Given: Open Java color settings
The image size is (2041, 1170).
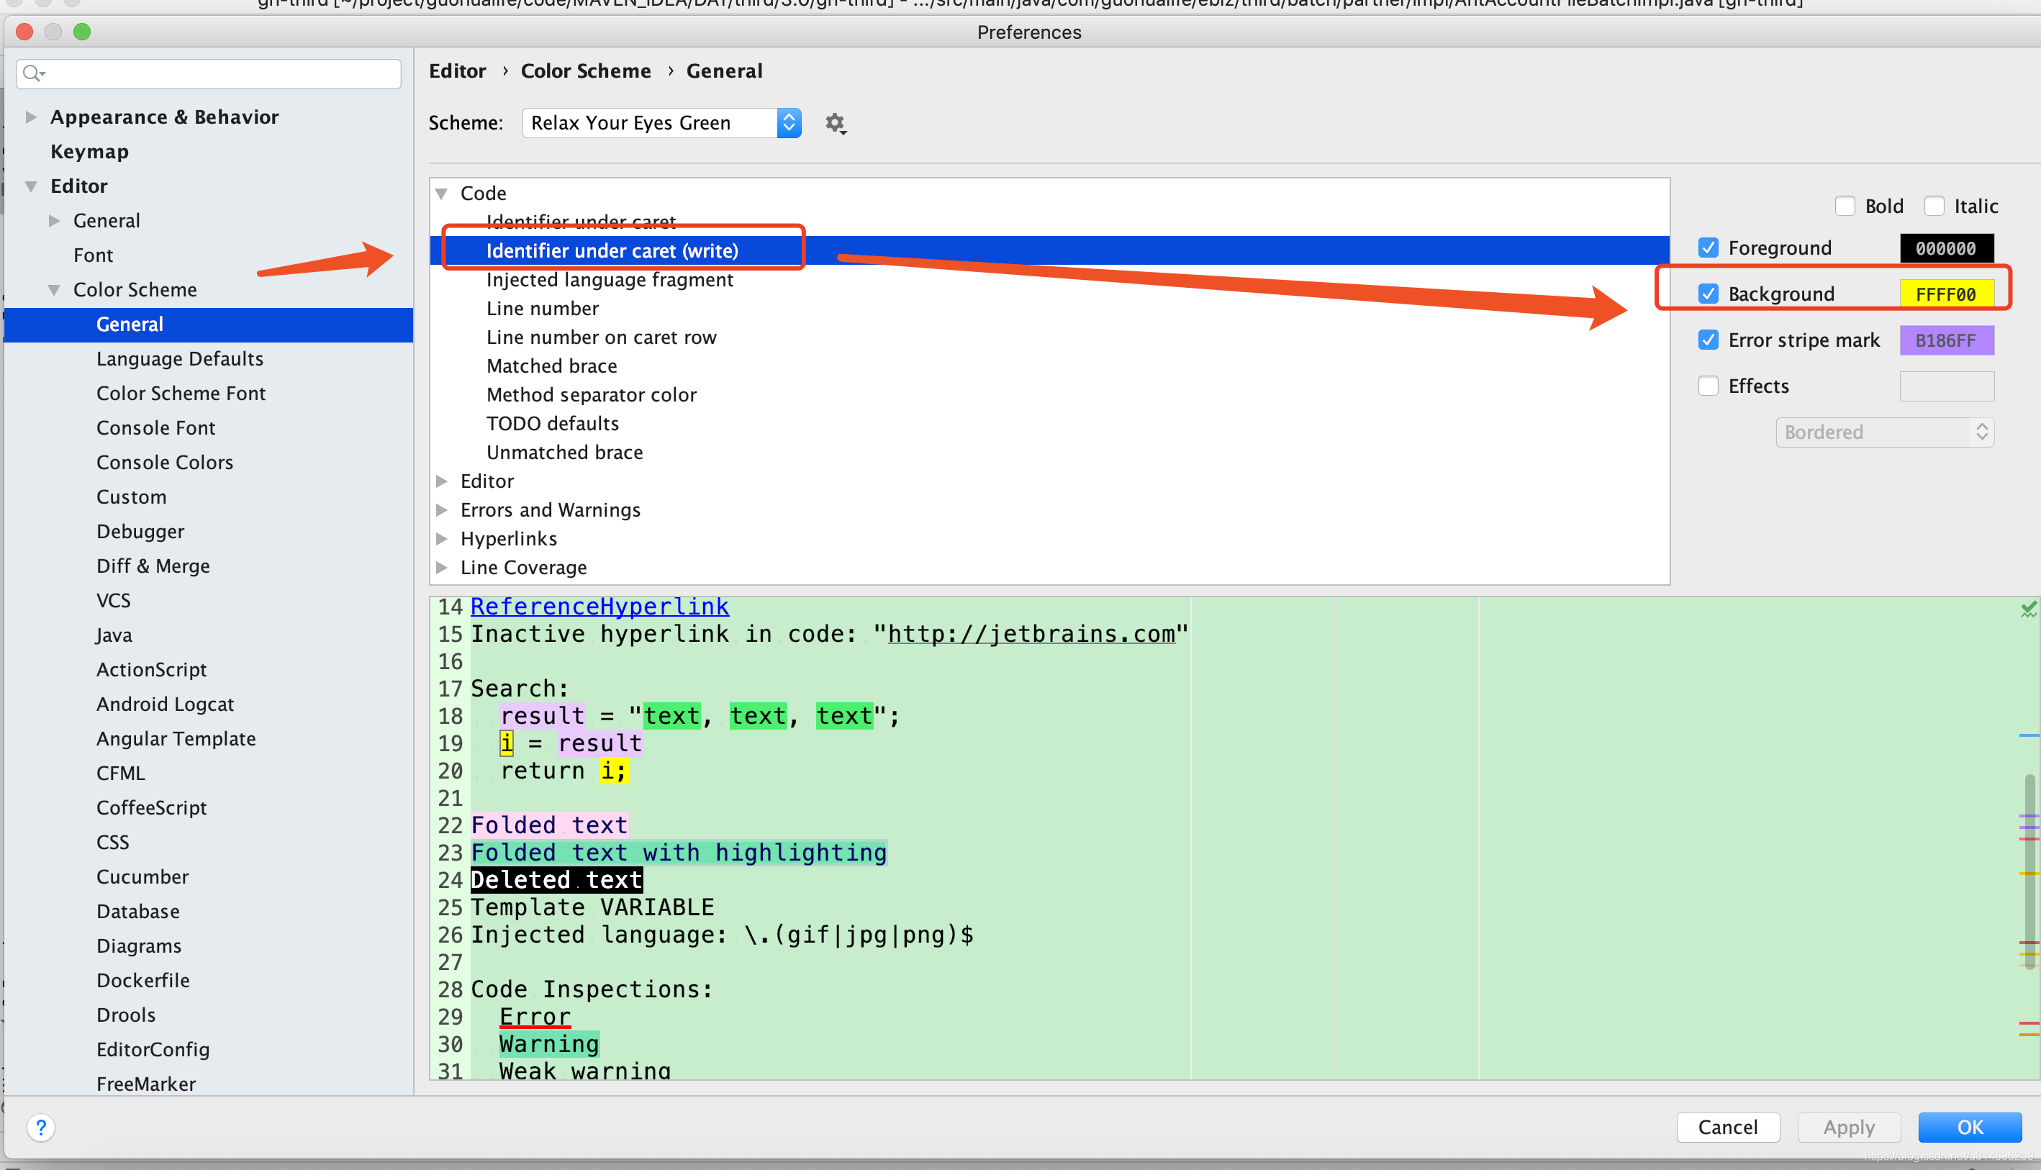Looking at the screenshot, I should click(x=113, y=635).
